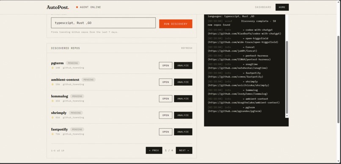Analyze the pgterm repo
Image resolution: width=341 pixels, height=164 pixels.
click(x=183, y=65)
